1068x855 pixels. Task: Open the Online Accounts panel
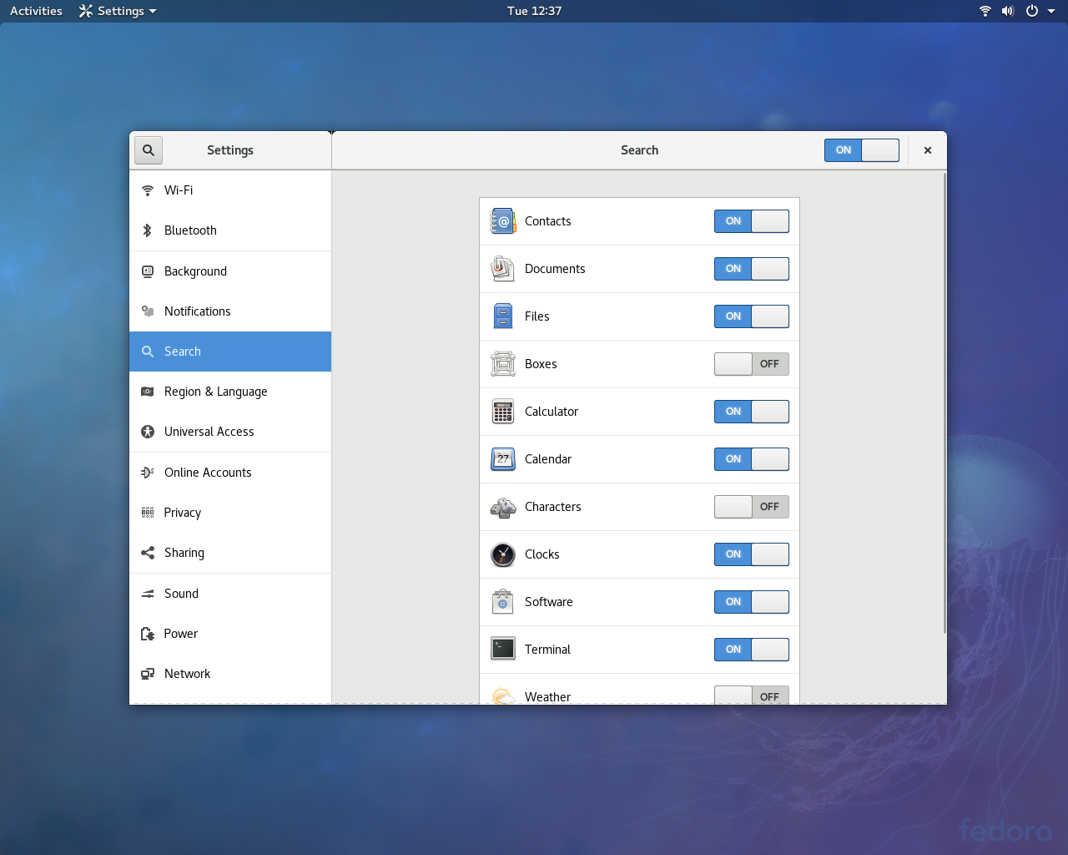pyautogui.click(x=230, y=473)
